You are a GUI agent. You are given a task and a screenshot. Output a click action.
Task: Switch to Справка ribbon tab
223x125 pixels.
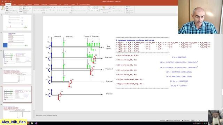pyautogui.click(x=72, y=4)
